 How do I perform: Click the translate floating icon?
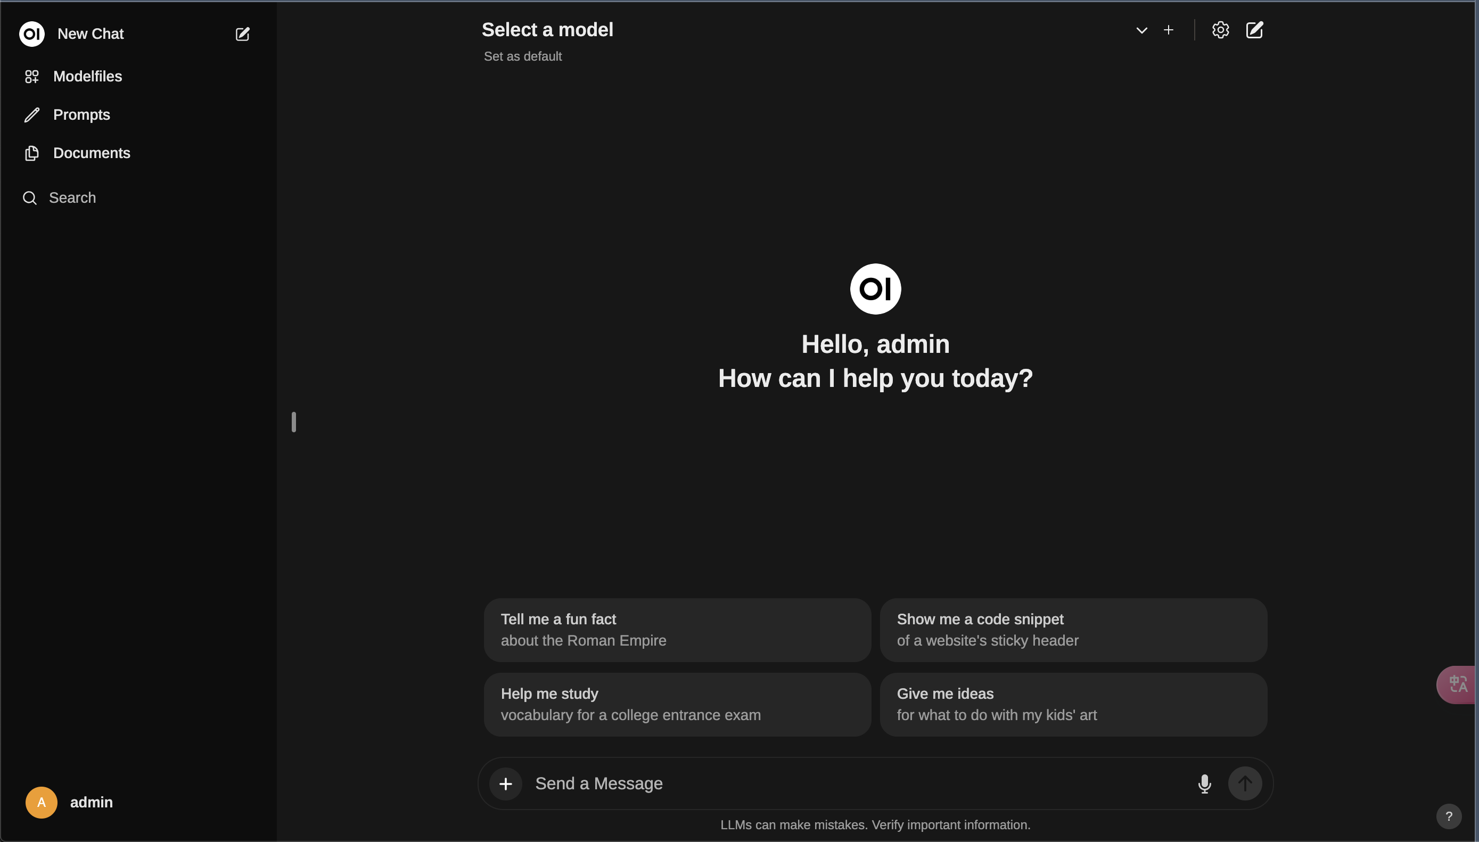coord(1458,684)
